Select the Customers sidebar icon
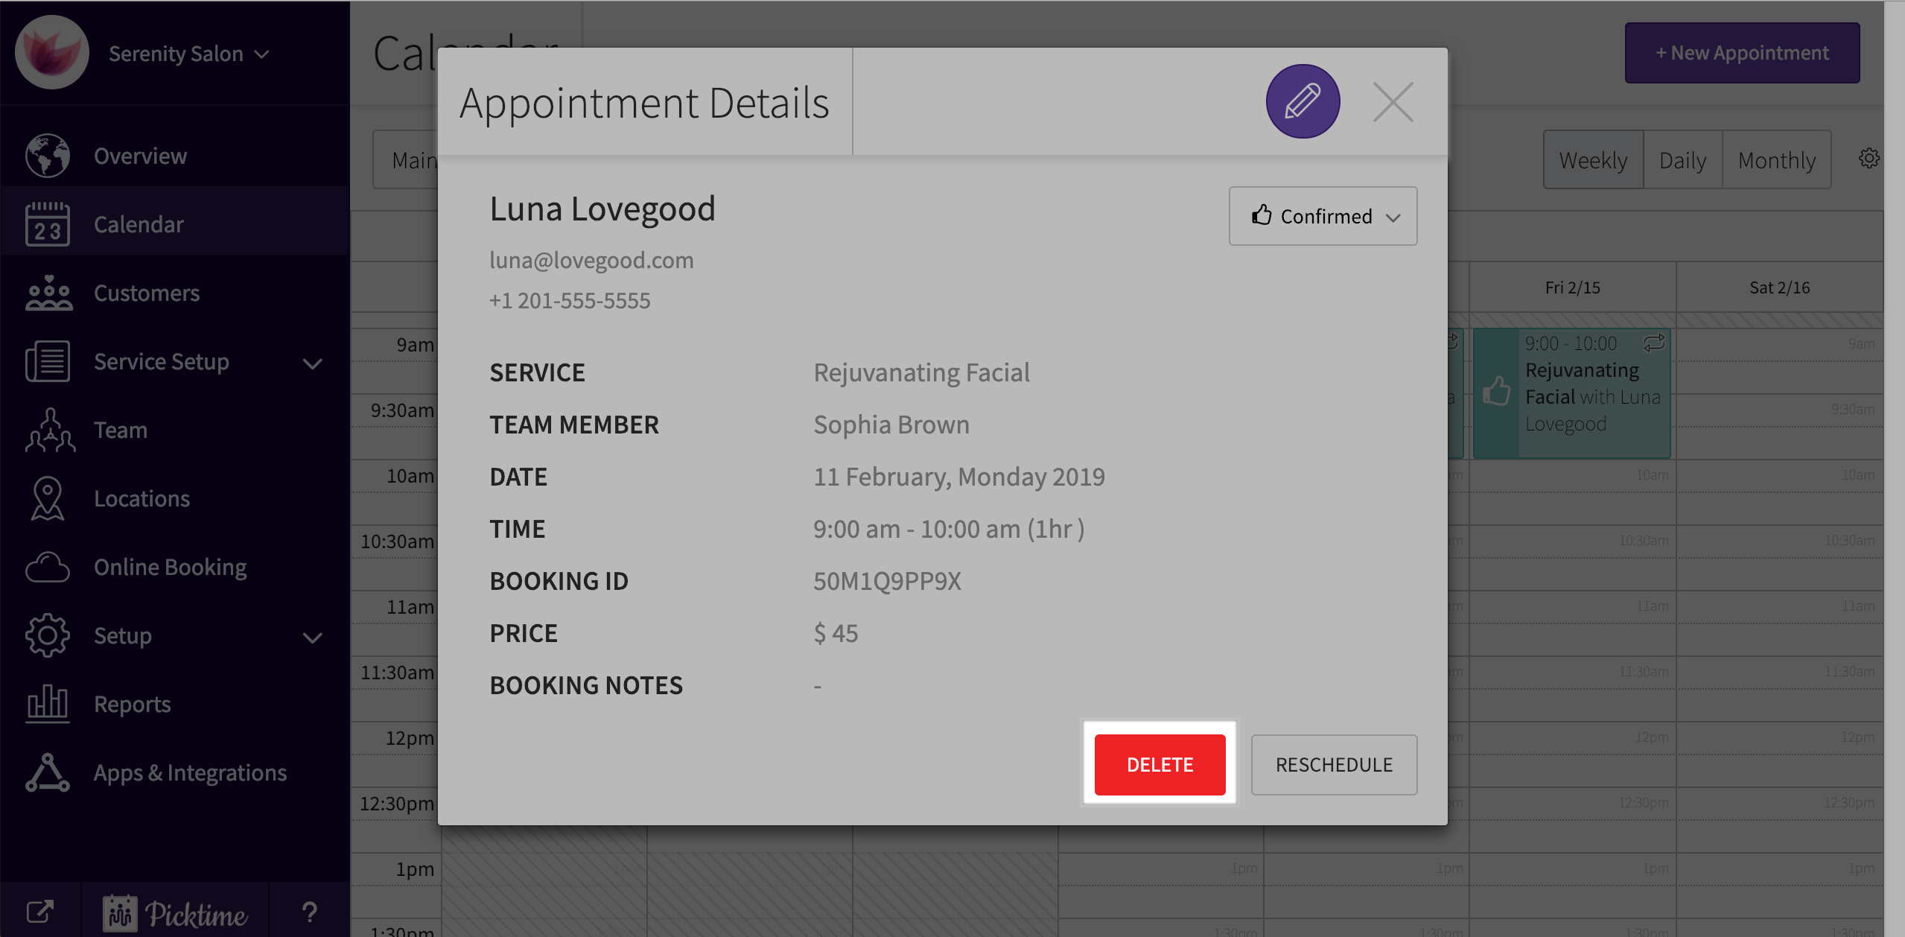The height and width of the screenshot is (937, 1905). click(x=48, y=293)
